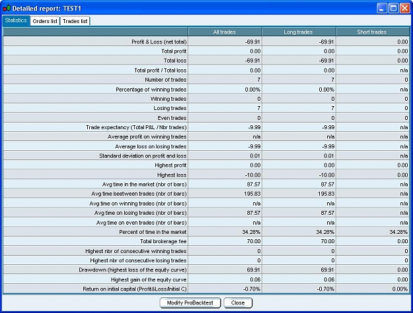Viewport: 413px width, 313px height.
Task: Select the Short trades column header
Action: [x=373, y=32]
